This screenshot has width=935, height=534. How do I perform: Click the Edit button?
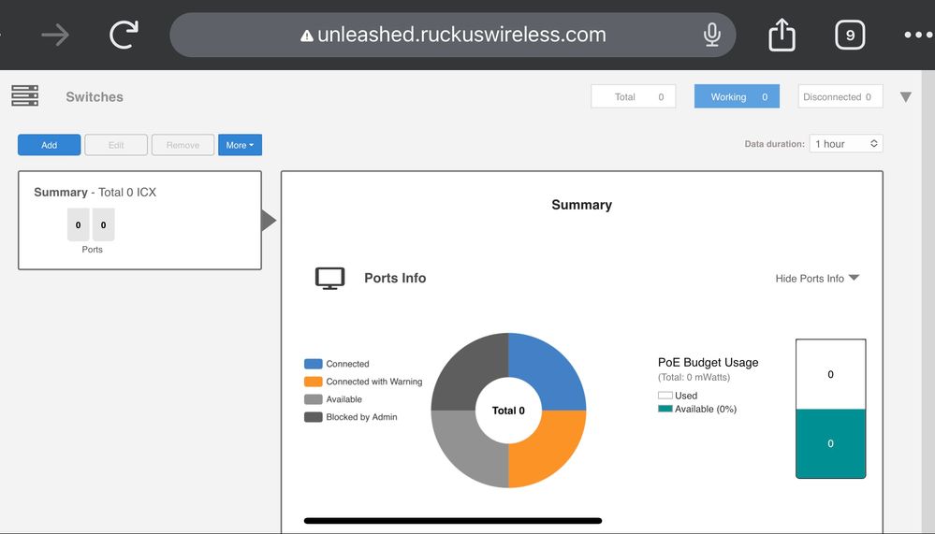[116, 145]
